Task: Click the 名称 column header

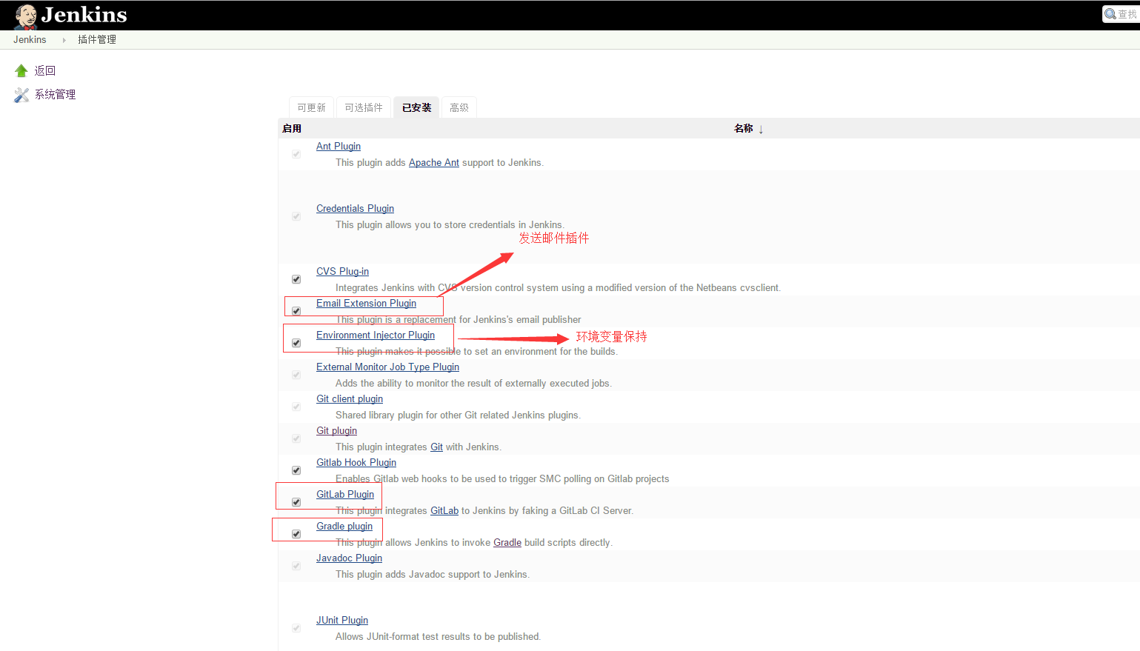Action: (744, 129)
